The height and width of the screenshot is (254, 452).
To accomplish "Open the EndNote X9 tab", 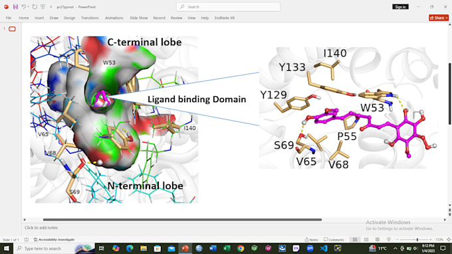I will [x=225, y=18].
